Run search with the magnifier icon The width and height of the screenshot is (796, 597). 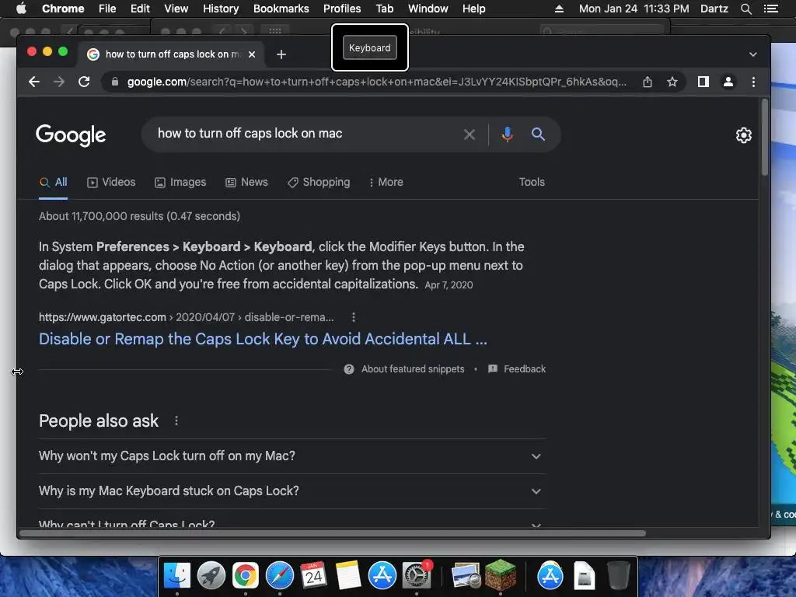pos(538,134)
